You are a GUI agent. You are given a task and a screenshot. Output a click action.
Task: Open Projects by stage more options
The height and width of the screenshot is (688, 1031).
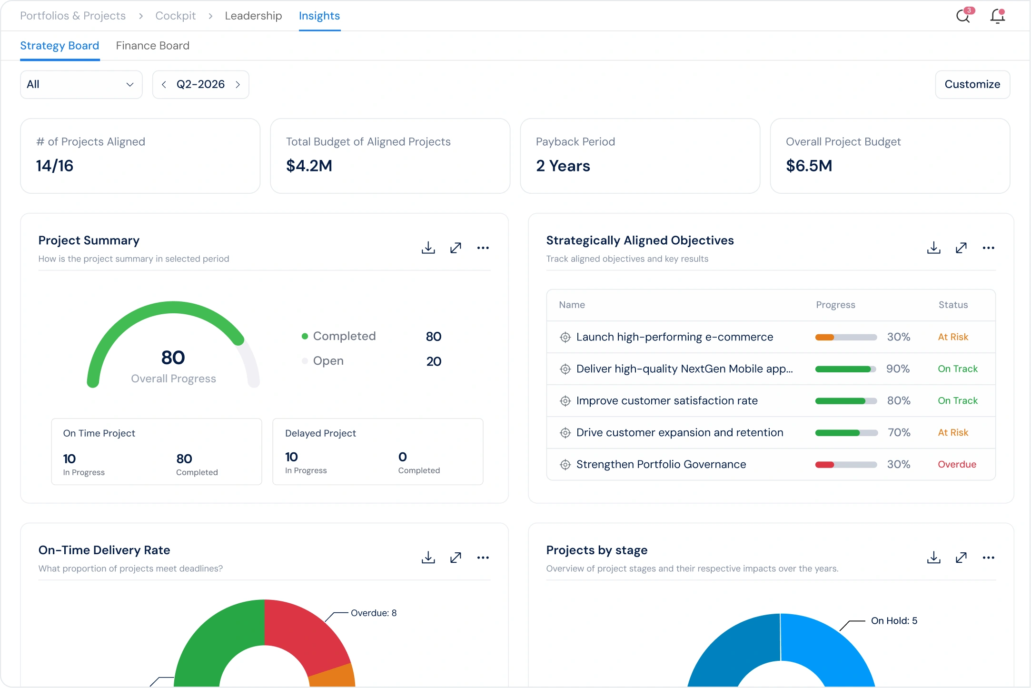tap(989, 558)
